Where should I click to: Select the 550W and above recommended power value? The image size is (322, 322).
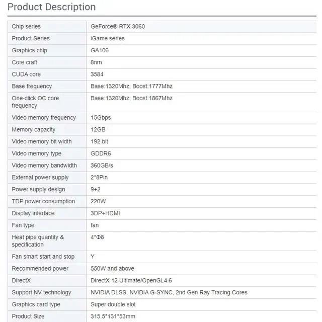coord(112,269)
